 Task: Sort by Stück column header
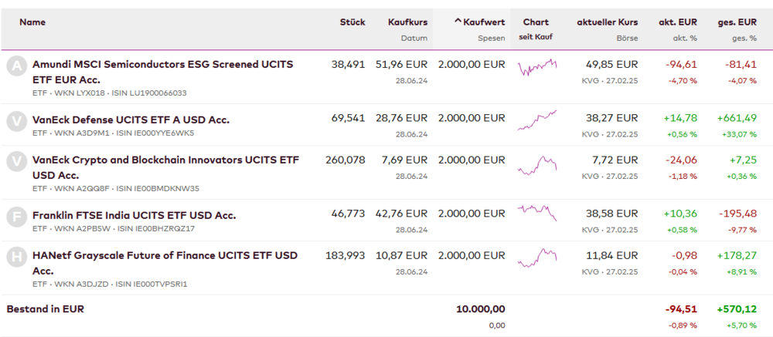tap(352, 22)
